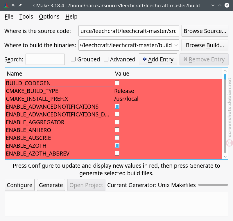Viewport: 233px width, 221px height.
Task: Expand the build binaries path dropdown
Action: (176, 45)
